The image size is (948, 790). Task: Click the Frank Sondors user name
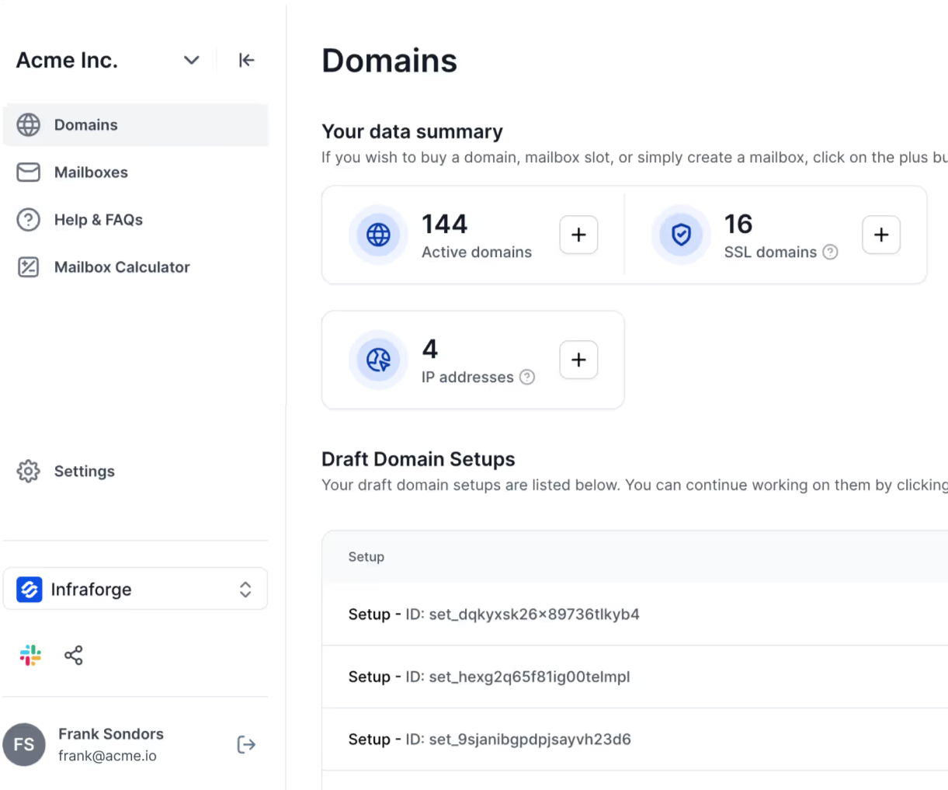point(111,734)
